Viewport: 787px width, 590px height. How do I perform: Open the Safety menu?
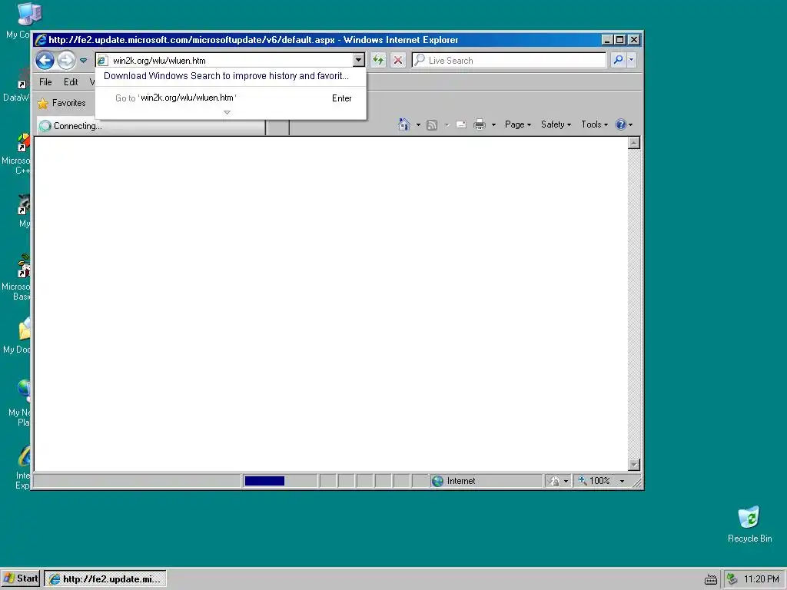[x=556, y=124]
